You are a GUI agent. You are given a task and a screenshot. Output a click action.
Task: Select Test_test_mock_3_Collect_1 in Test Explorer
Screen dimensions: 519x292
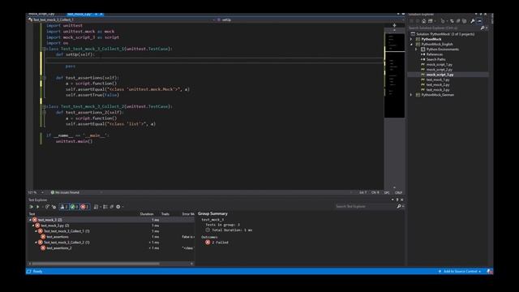click(66, 231)
